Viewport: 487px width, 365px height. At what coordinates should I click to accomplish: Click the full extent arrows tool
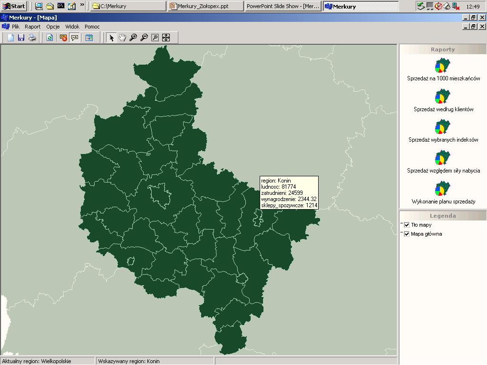(x=166, y=38)
